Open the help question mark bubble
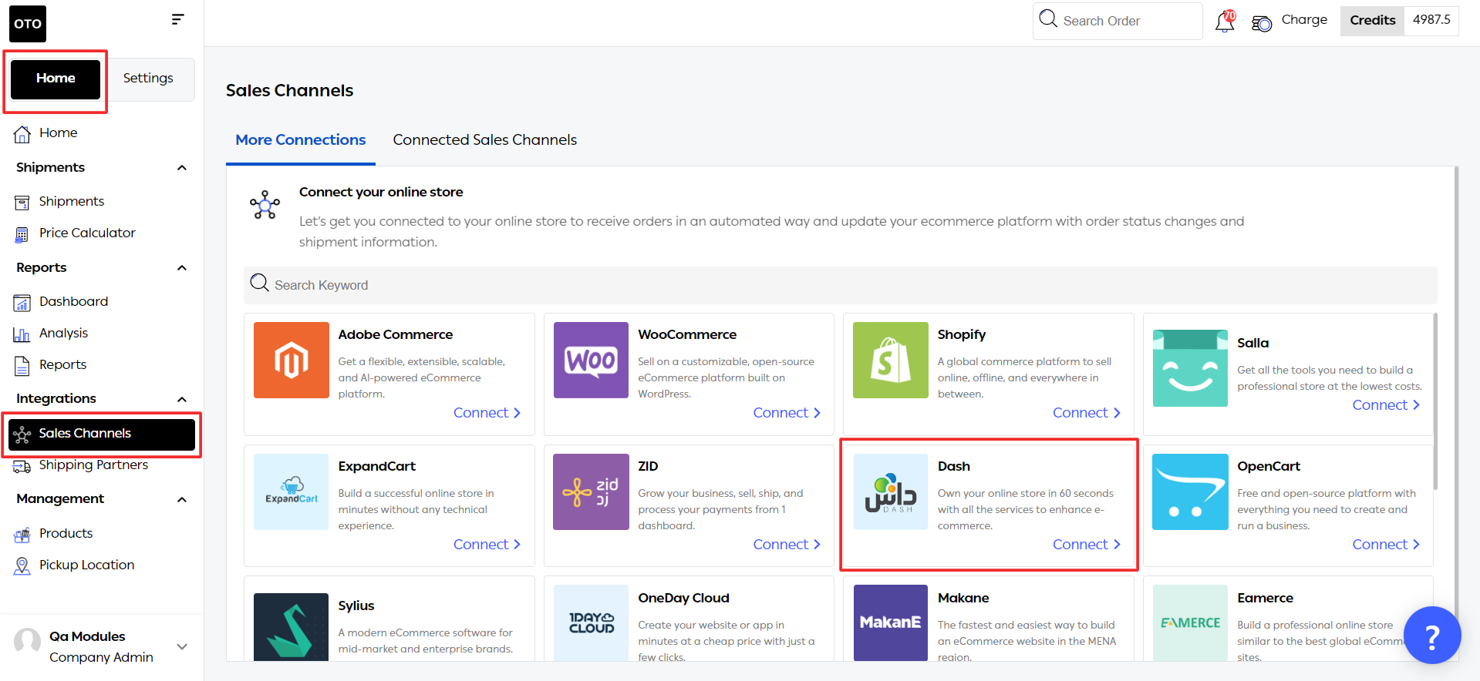The height and width of the screenshot is (681, 1480). 1432,636
